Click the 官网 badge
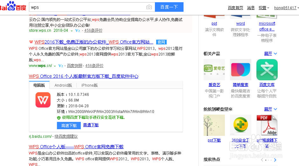The image size is (299, 166). click(161, 42)
